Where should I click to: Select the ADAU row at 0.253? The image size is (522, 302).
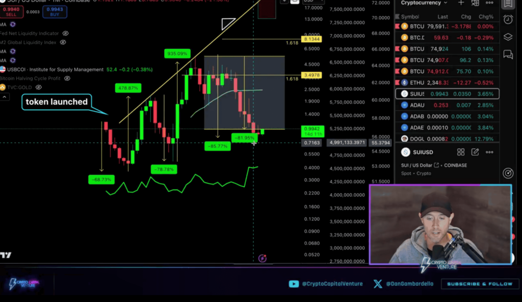447,105
